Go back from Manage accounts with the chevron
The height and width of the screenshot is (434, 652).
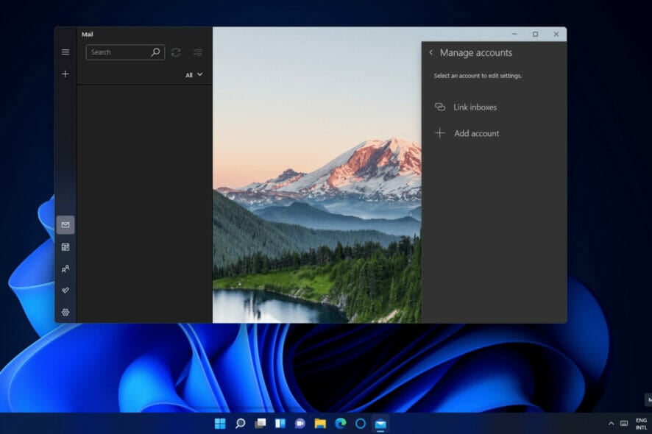(x=430, y=52)
